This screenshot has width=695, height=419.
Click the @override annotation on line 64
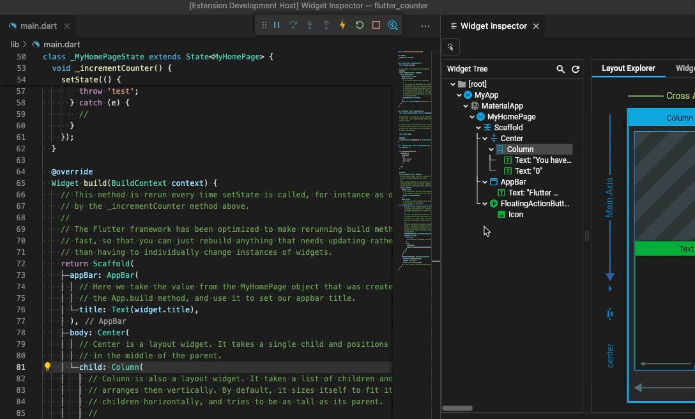click(x=72, y=172)
